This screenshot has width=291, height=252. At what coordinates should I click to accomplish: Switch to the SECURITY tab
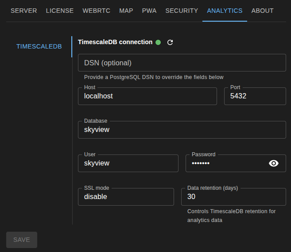point(182,11)
